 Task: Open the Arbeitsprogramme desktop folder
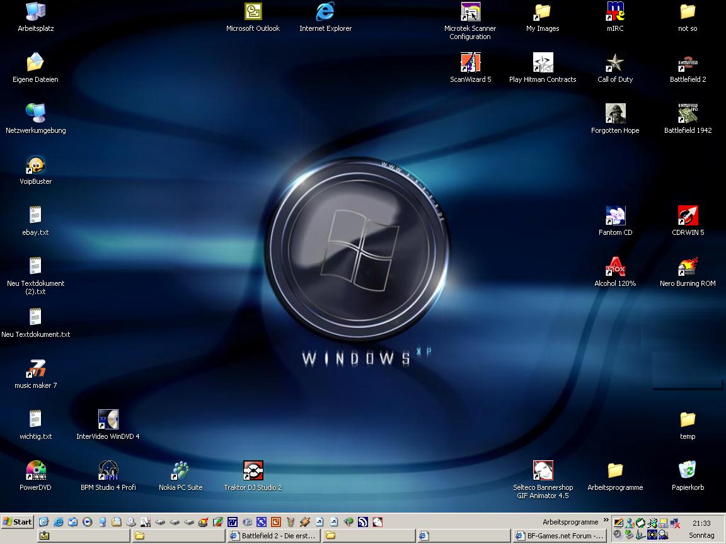click(615, 475)
